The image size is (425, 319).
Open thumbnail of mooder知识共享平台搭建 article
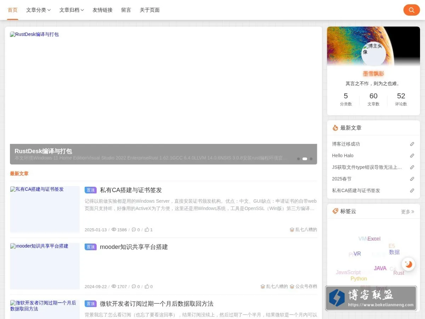point(45,266)
